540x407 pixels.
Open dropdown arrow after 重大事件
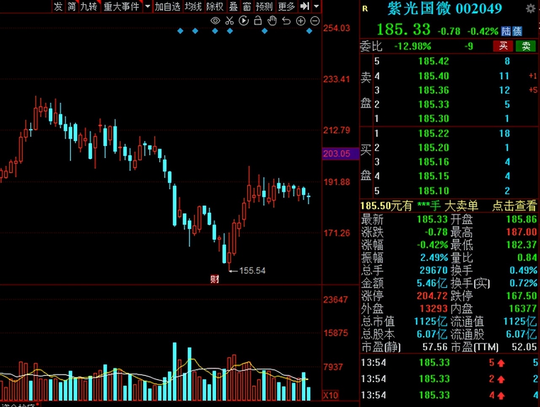click(x=147, y=6)
